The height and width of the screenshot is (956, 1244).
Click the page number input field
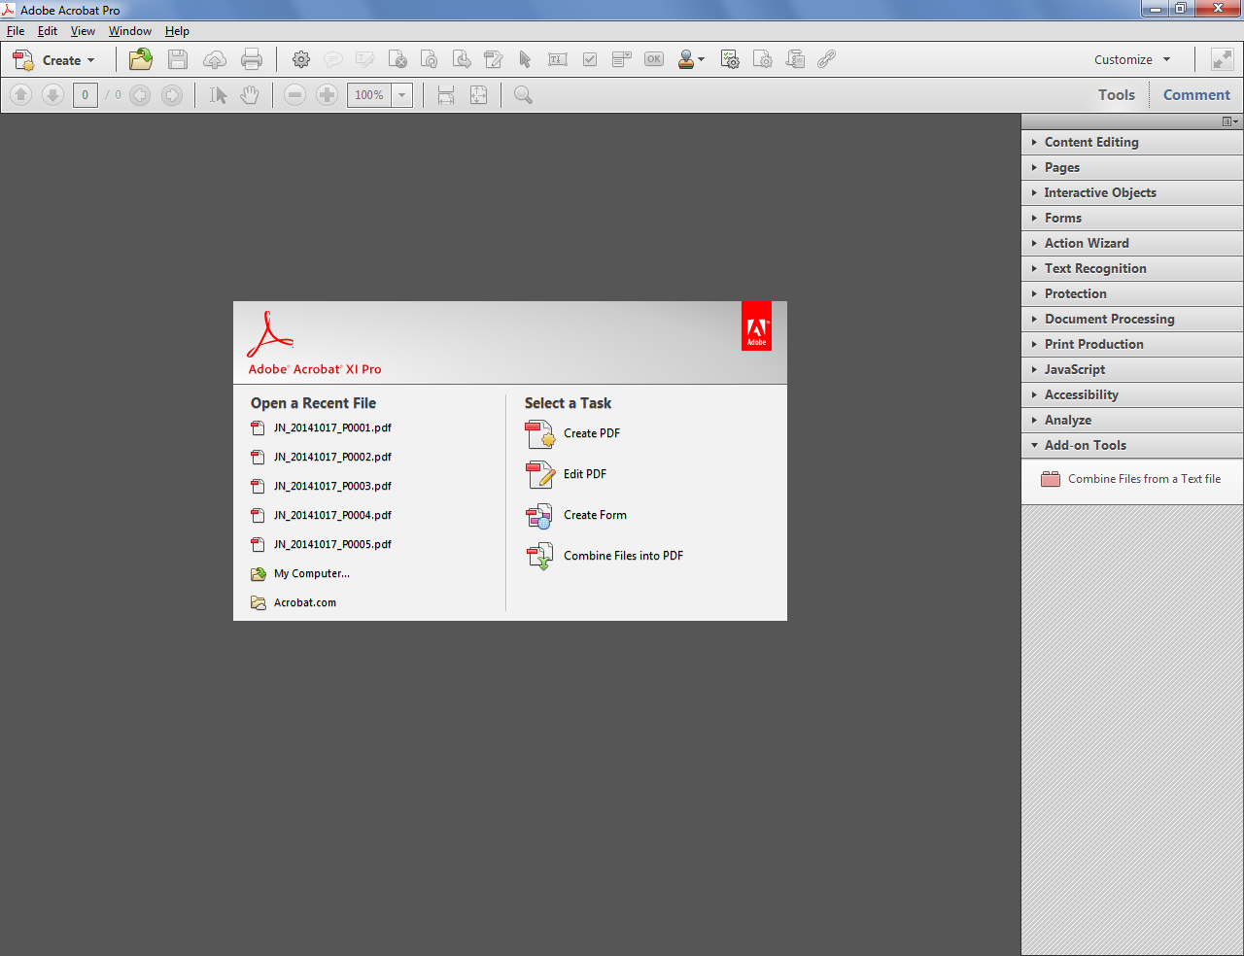[85, 94]
